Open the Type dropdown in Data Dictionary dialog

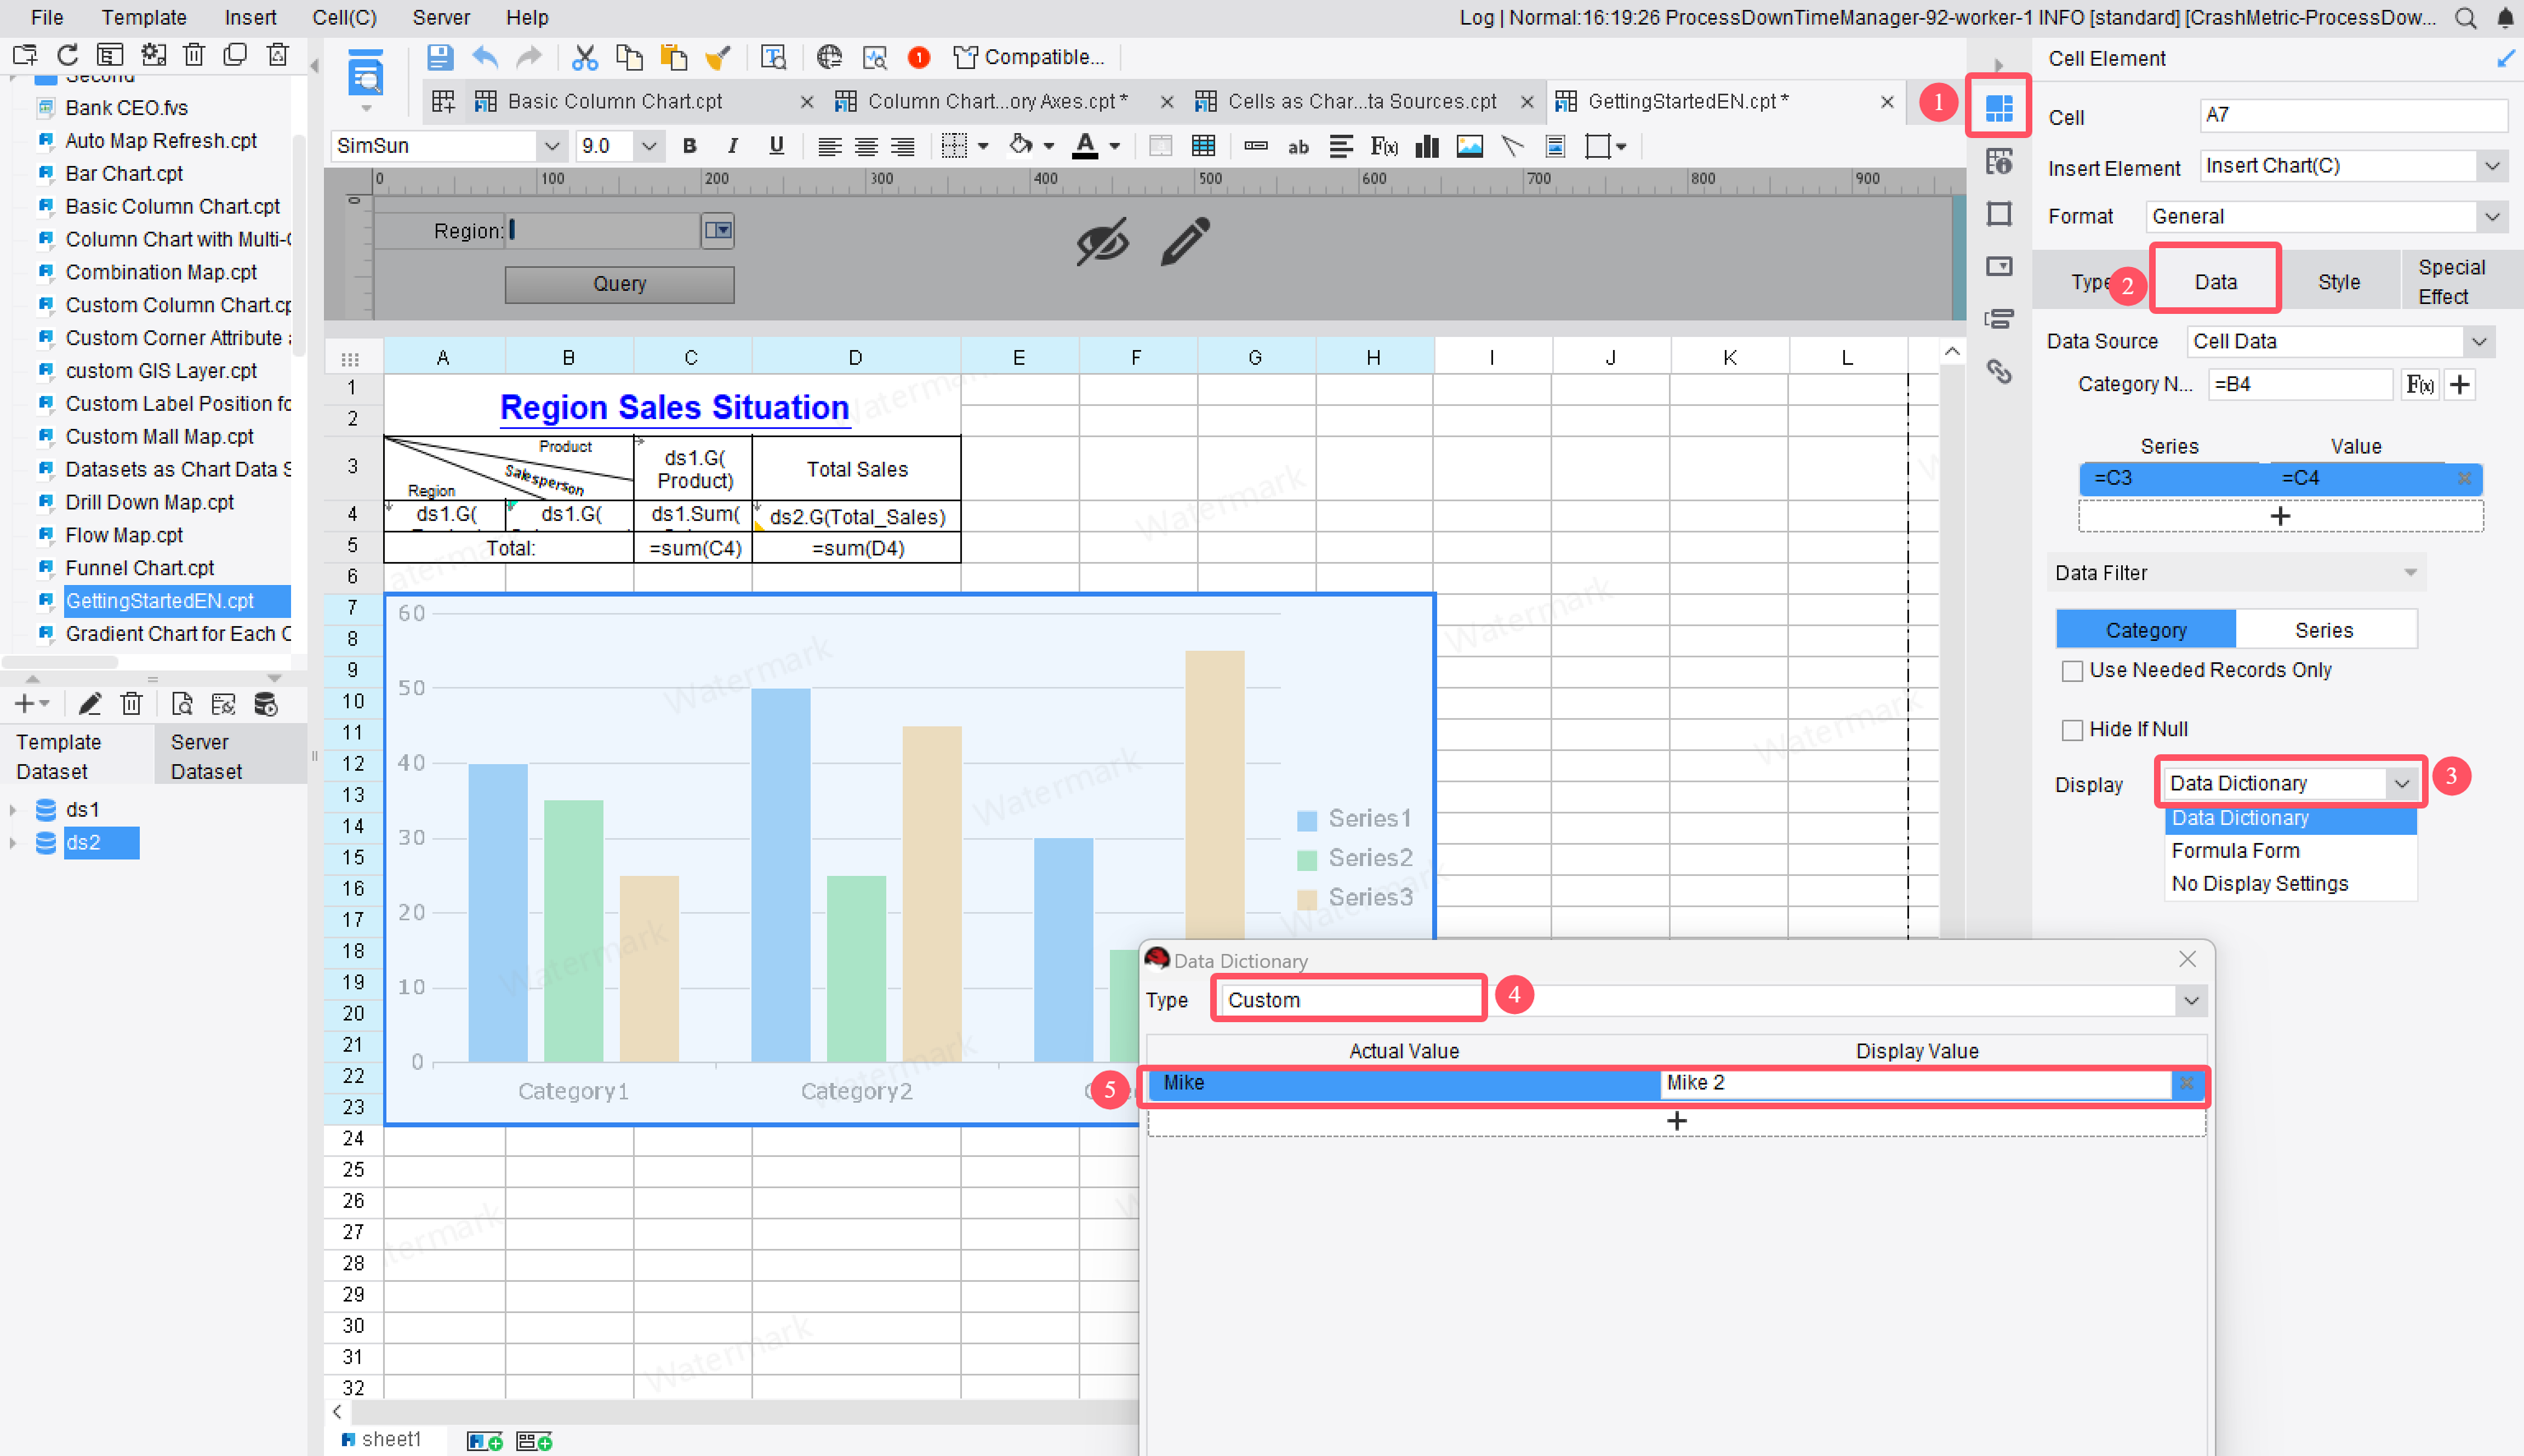click(x=2191, y=1000)
